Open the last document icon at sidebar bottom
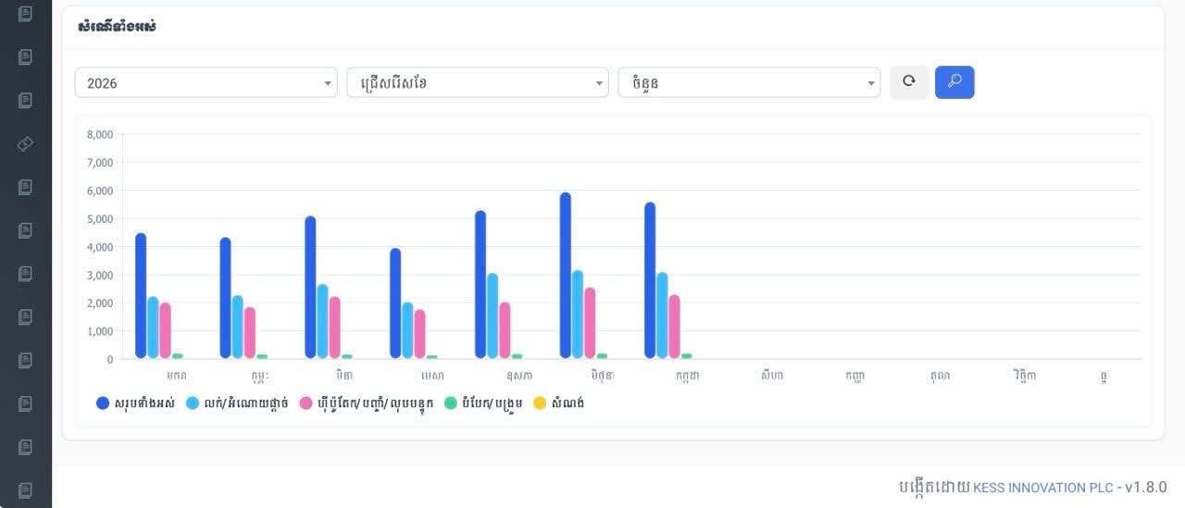Image resolution: width=1185 pixels, height=508 pixels. (26, 490)
